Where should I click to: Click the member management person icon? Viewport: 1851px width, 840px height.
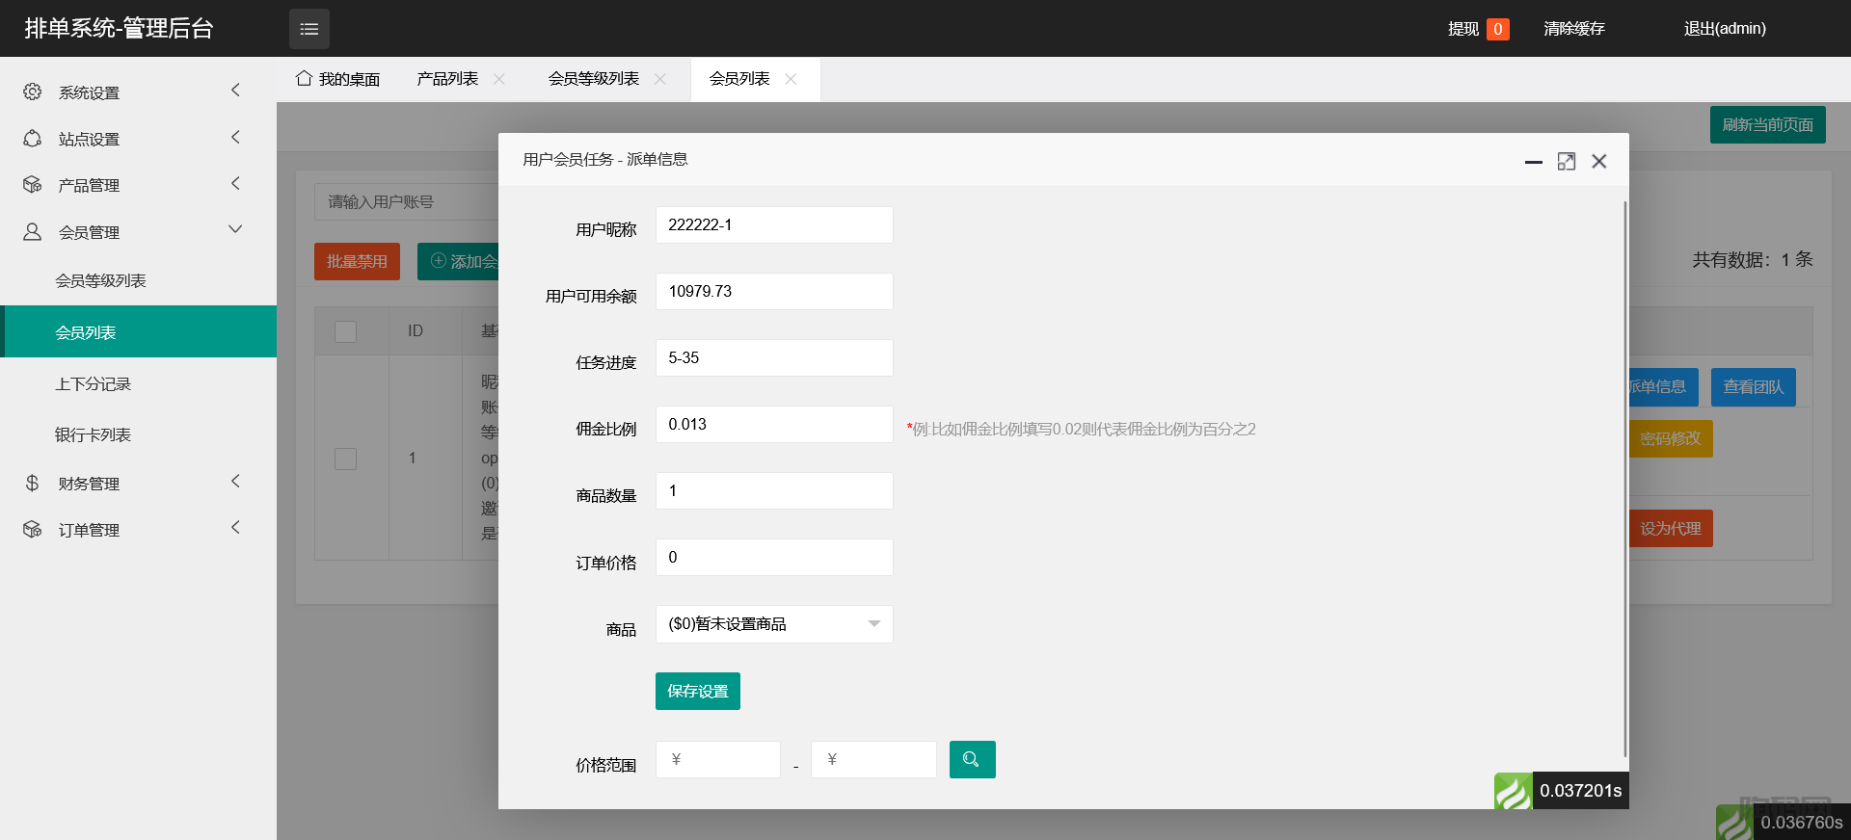click(x=33, y=232)
